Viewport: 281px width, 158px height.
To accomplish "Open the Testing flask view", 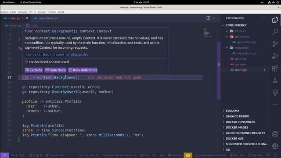I will [x=275, y=80].
